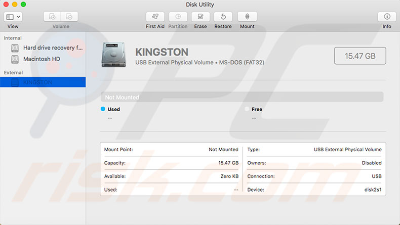Click the Type value in info table
Screen dimensions: 400x225
tap(347, 150)
